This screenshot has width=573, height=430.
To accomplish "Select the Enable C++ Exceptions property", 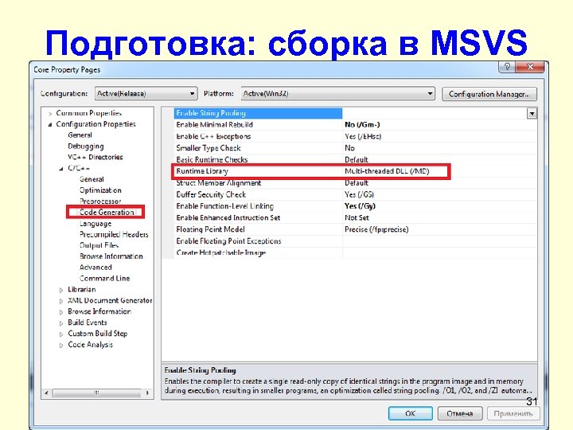I will coord(213,136).
